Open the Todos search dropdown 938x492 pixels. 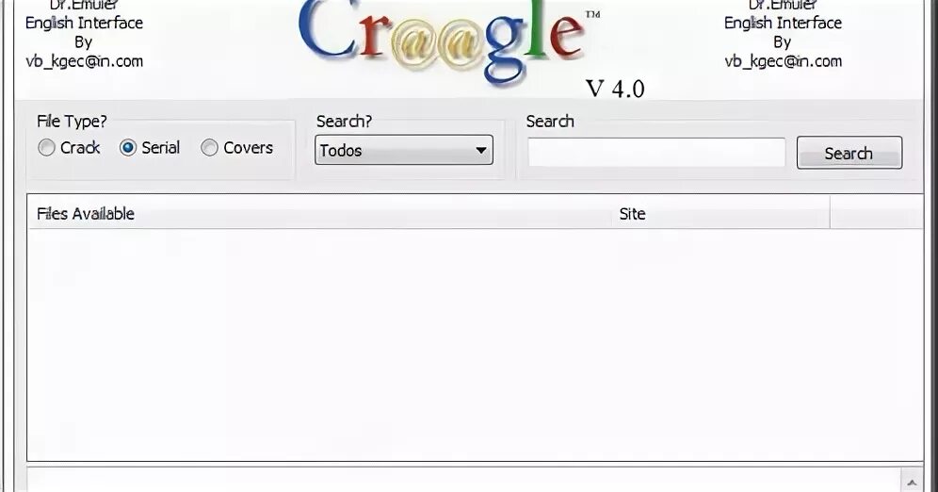pos(404,150)
